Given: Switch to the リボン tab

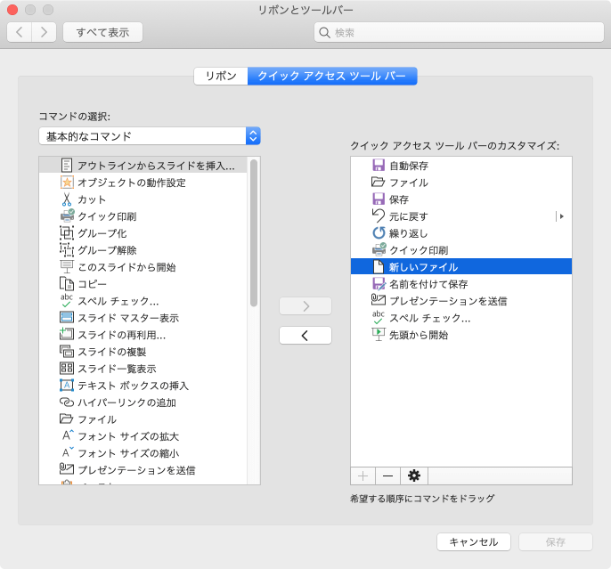Looking at the screenshot, I should (x=221, y=77).
